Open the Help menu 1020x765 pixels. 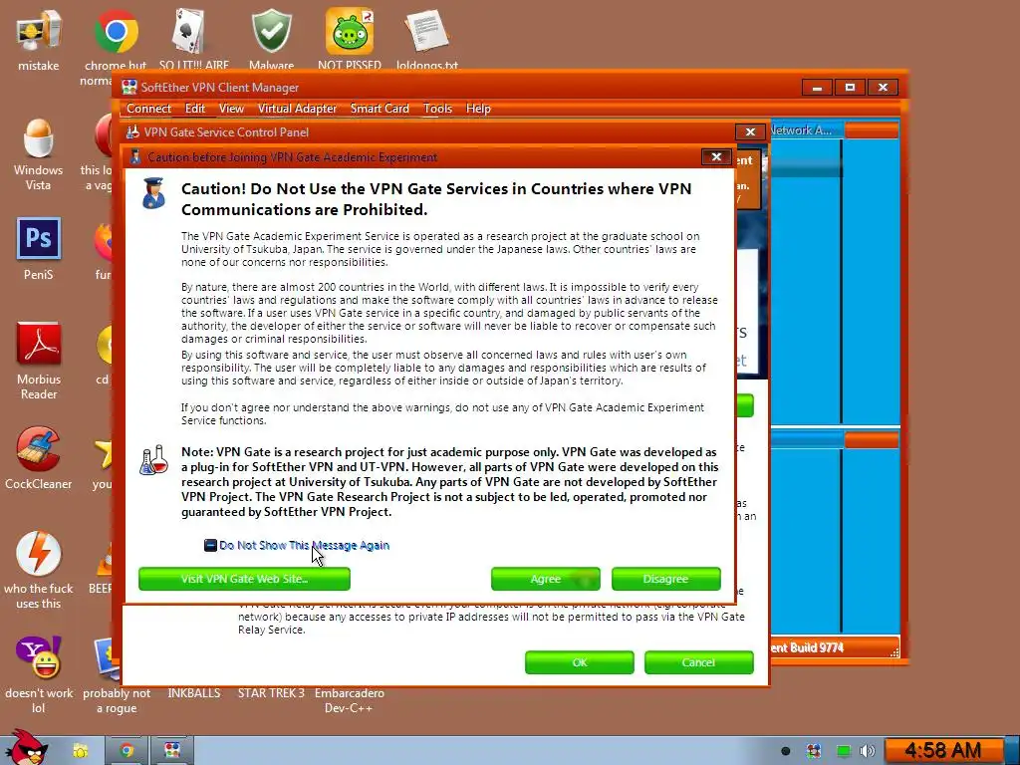pos(478,109)
